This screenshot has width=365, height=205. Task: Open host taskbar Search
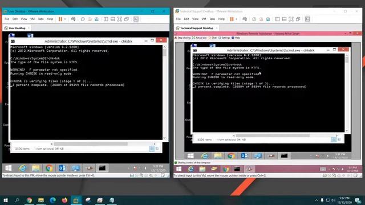[17, 200]
